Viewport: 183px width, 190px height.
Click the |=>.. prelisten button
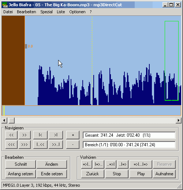[x=99, y=164]
